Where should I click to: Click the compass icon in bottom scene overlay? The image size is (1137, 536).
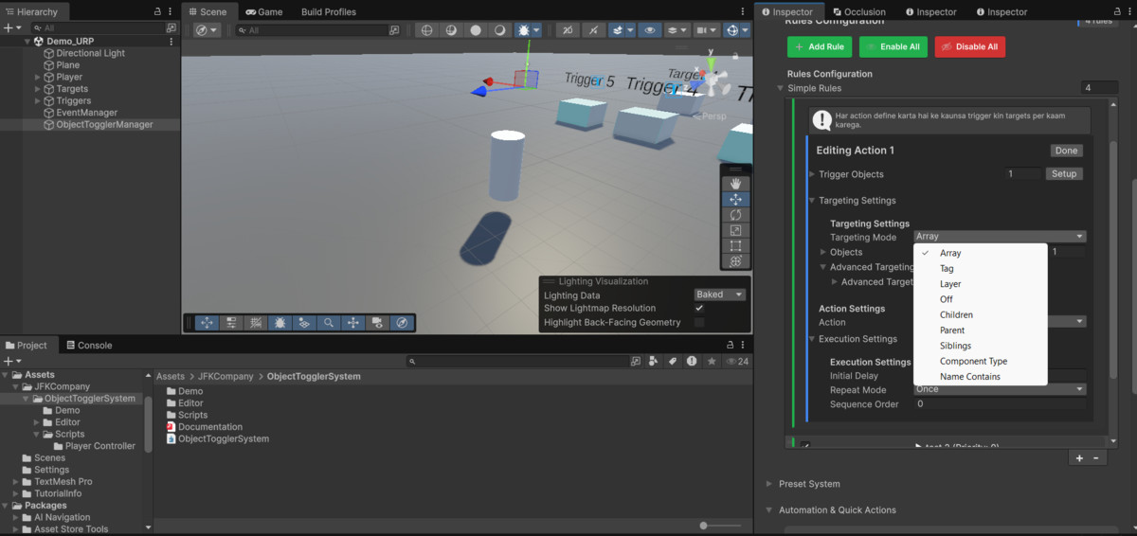[x=402, y=323]
